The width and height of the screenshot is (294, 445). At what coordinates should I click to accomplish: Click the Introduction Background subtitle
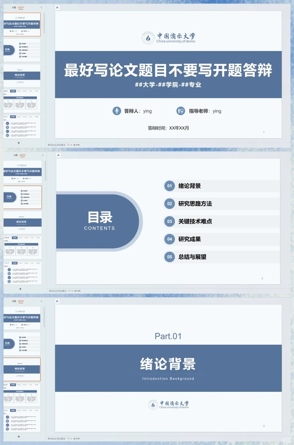click(168, 379)
